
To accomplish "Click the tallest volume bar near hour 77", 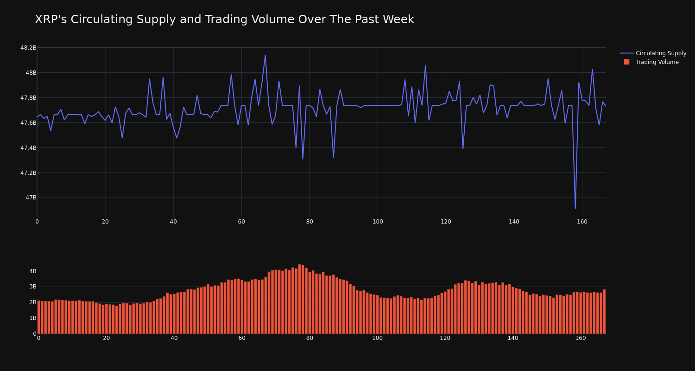I will click(x=300, y=299).
